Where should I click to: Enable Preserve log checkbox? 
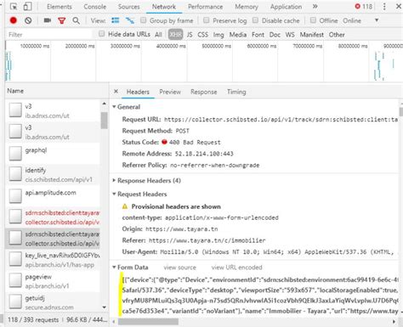click(x=207, y=20)
